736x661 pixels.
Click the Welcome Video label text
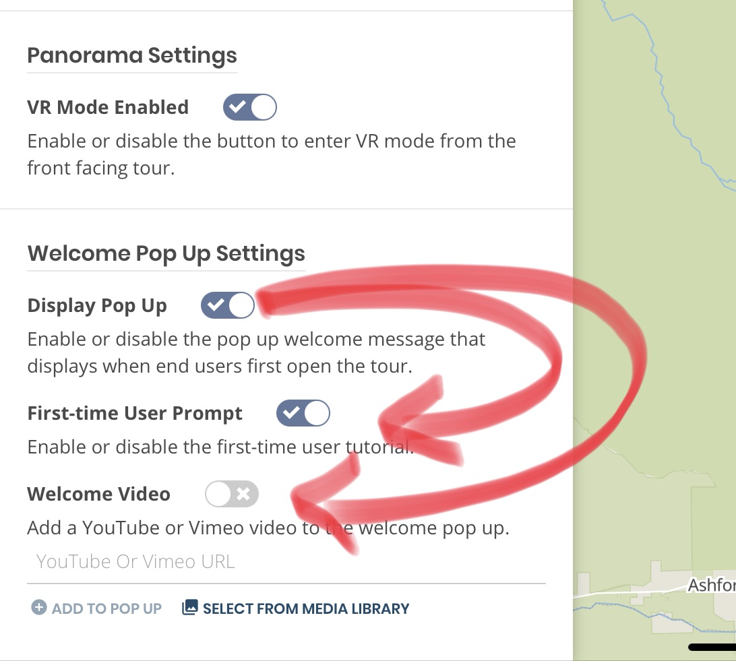(x=98, y=494)
